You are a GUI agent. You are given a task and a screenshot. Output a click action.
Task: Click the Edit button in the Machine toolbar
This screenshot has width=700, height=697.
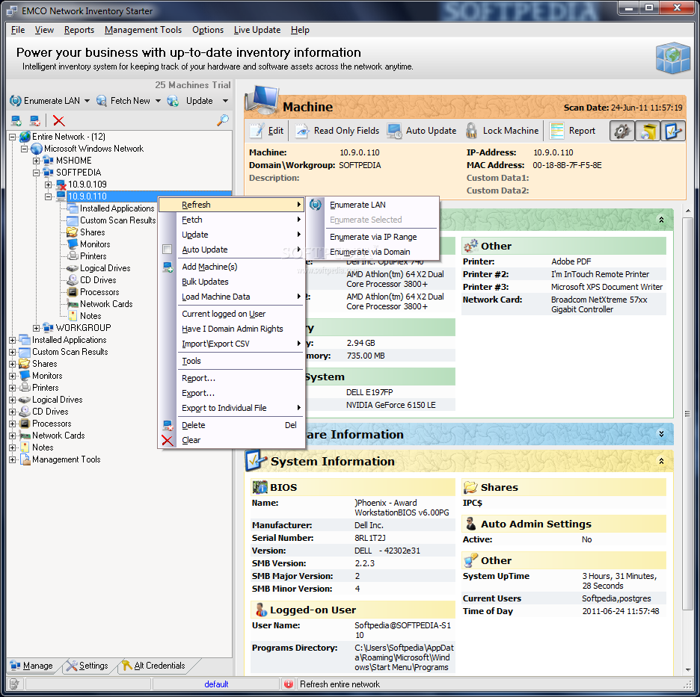coord(266,131)
